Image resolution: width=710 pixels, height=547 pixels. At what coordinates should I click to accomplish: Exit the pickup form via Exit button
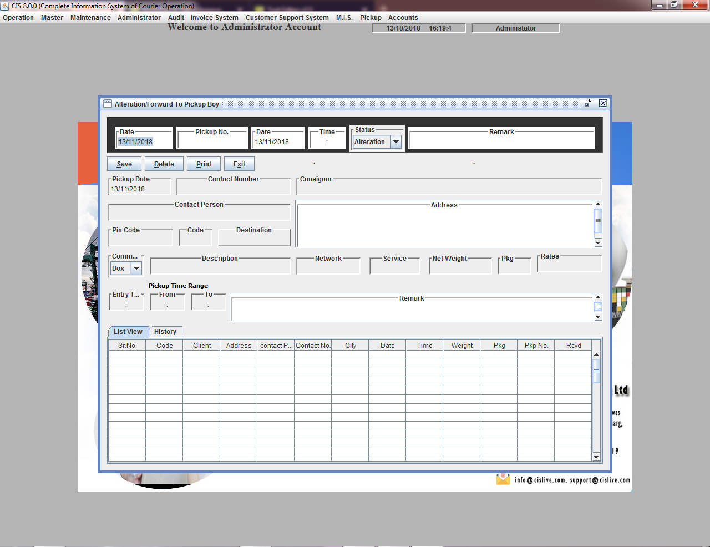(239, 164)
